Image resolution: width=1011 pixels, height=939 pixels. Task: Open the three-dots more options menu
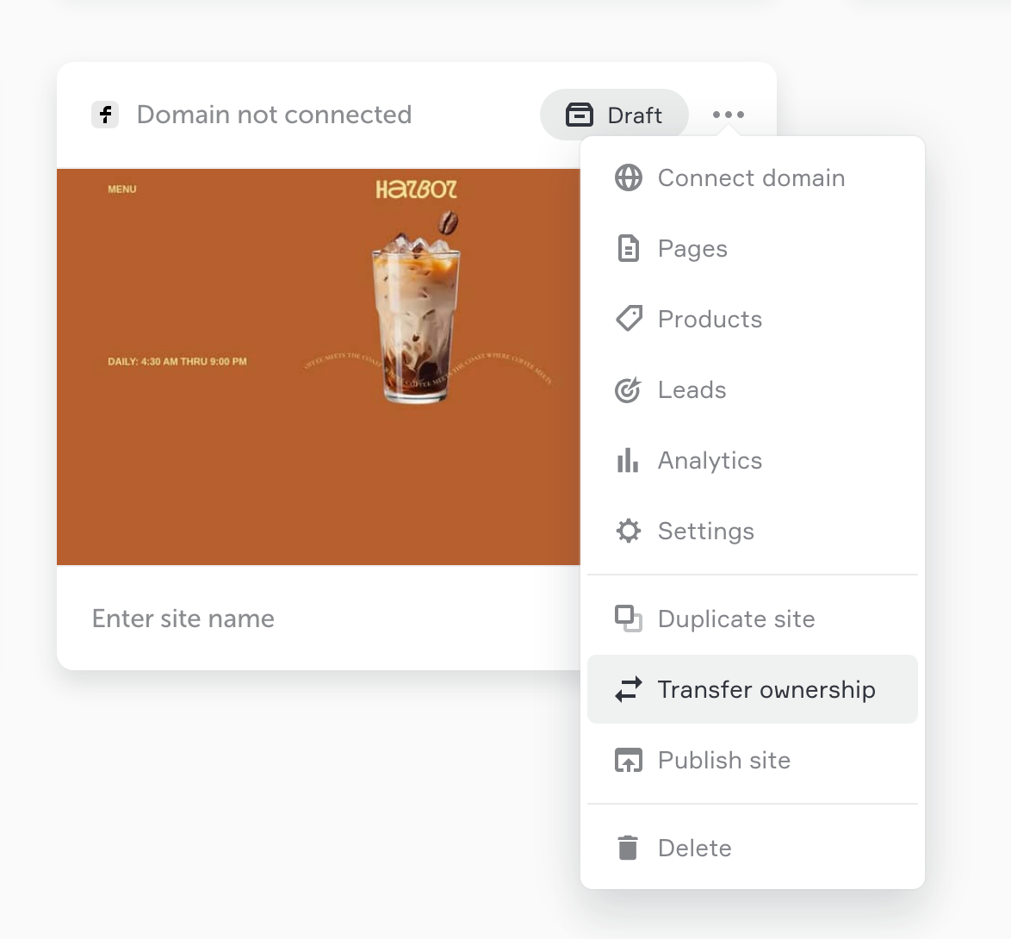coord(729,115)
